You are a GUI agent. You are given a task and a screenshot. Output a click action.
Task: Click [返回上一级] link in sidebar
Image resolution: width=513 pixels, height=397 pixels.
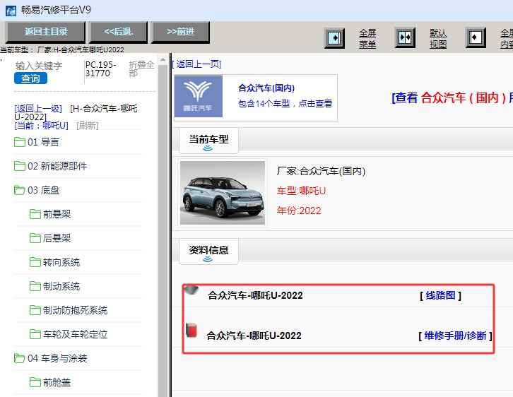tap(38, 109)
